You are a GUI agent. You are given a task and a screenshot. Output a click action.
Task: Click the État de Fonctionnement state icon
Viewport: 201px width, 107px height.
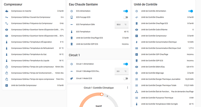click(137, 92)
